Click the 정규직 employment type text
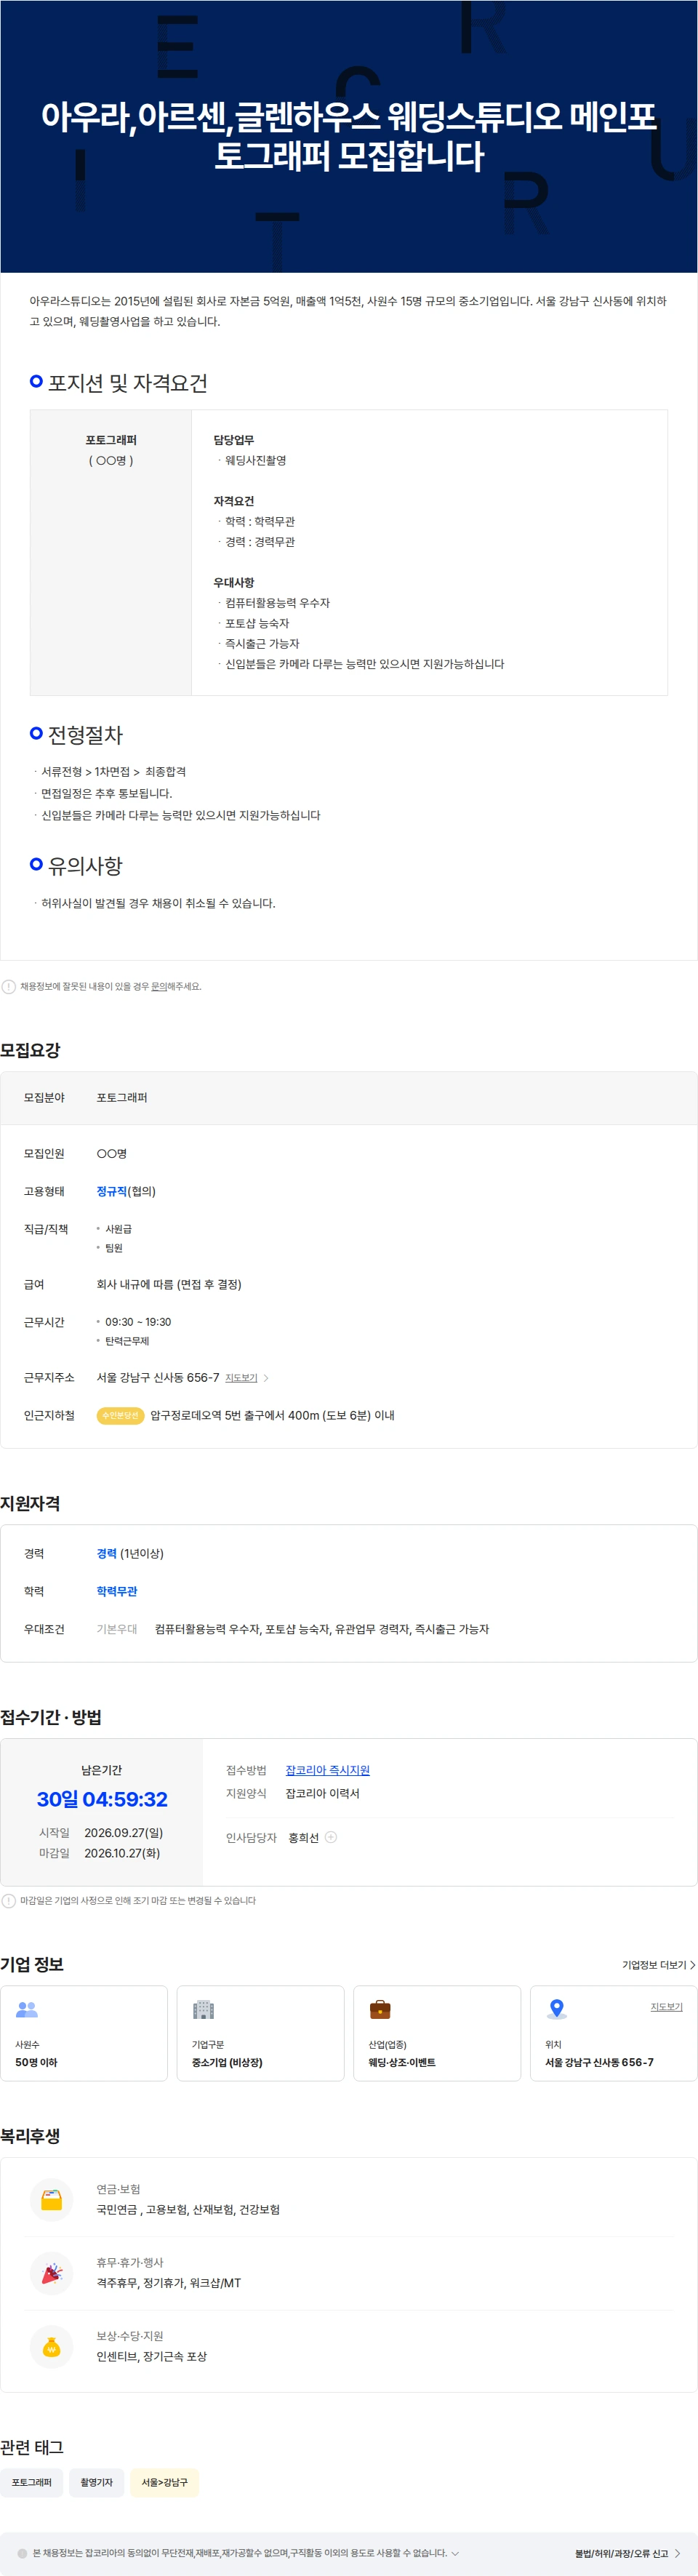Screen dimensions: 698x2576 pos(112,1191)
